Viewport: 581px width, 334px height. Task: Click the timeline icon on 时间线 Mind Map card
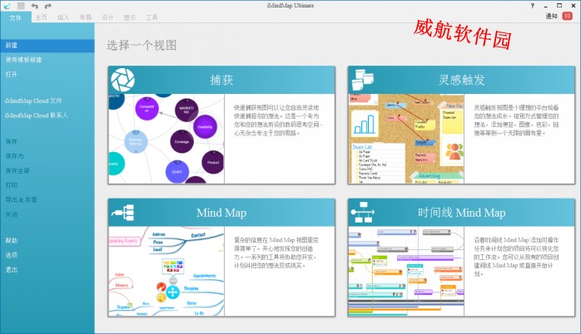click(362, 213)
